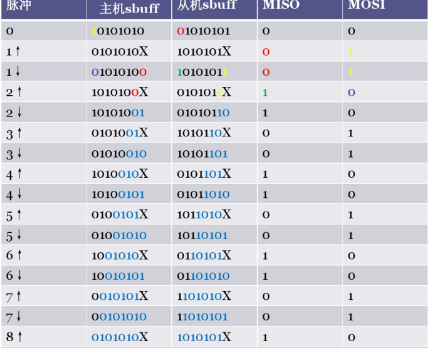Select the pulse label 5↑
The height and width of the screenshot is (348, 430).
14,215
